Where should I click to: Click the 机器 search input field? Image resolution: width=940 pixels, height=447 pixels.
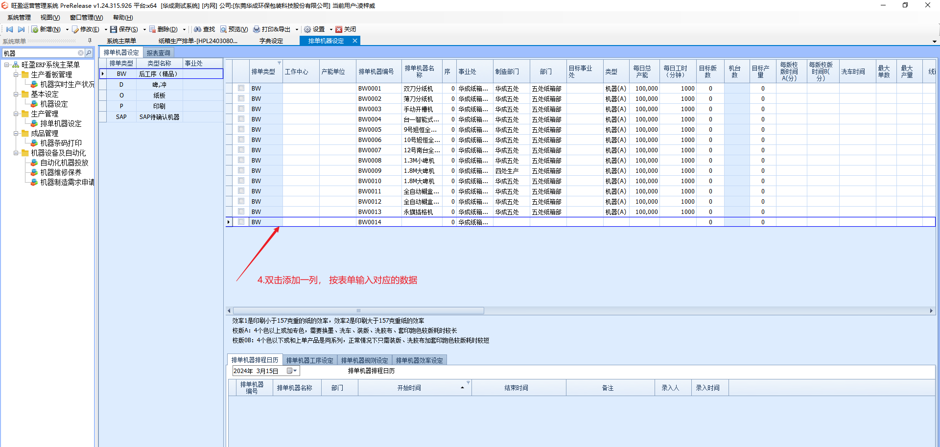(x=39, y=53)
